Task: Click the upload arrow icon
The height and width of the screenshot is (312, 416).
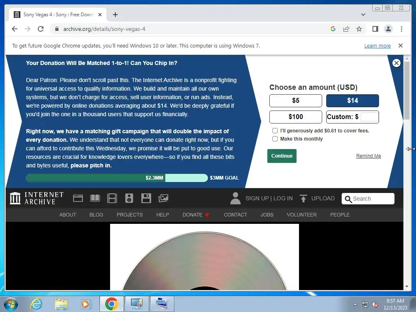Action: coord(303,198)
